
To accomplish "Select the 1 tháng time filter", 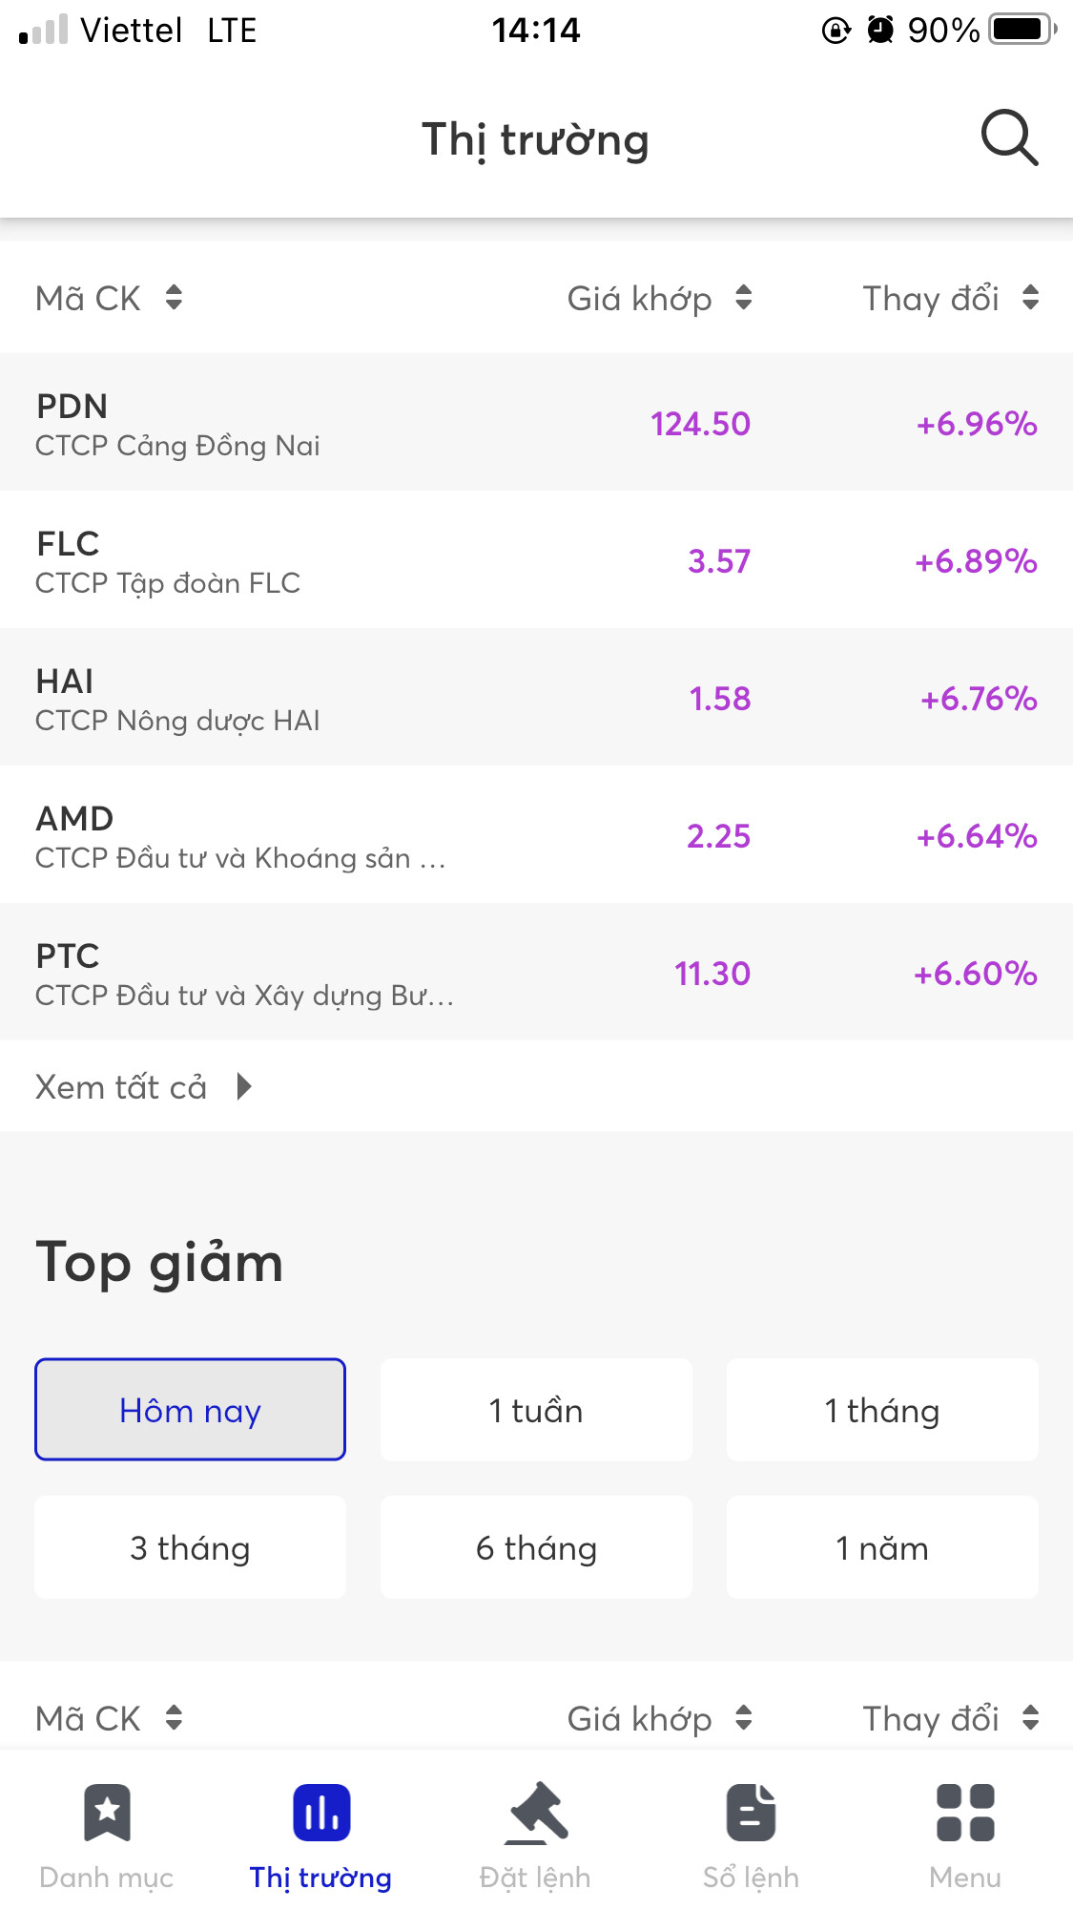I will click(882, 1410).
